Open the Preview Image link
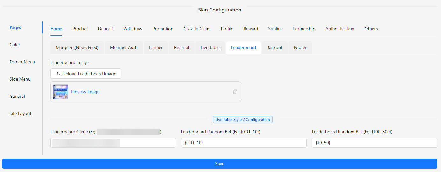The width and height of the screenshot is (441, 172). click(x=85, y=92)
